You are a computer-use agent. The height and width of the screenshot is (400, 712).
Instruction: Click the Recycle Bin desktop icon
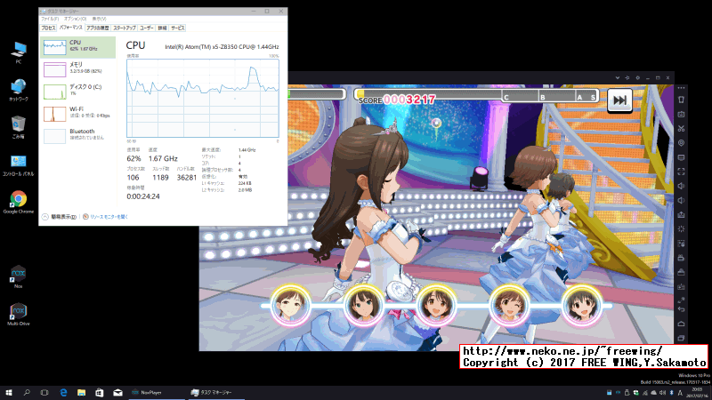point(19,127)
